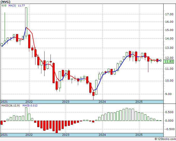
Task: Click 2025 on the price chart timeline
Action: (139, 102)
